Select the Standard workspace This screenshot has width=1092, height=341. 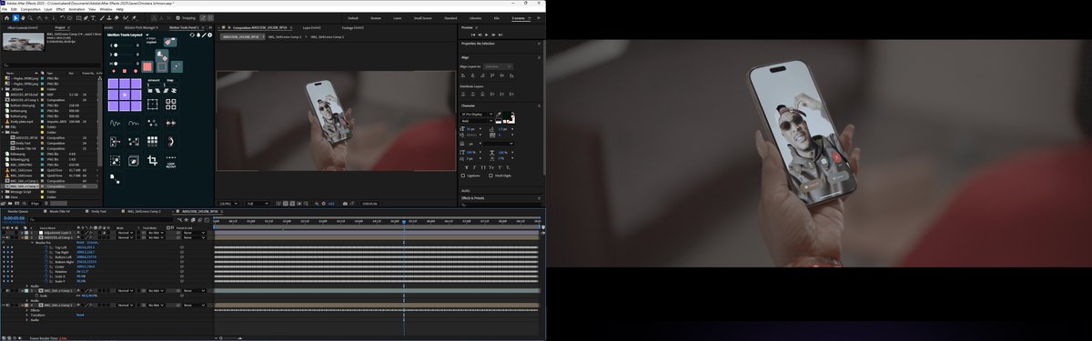point(450,17)
